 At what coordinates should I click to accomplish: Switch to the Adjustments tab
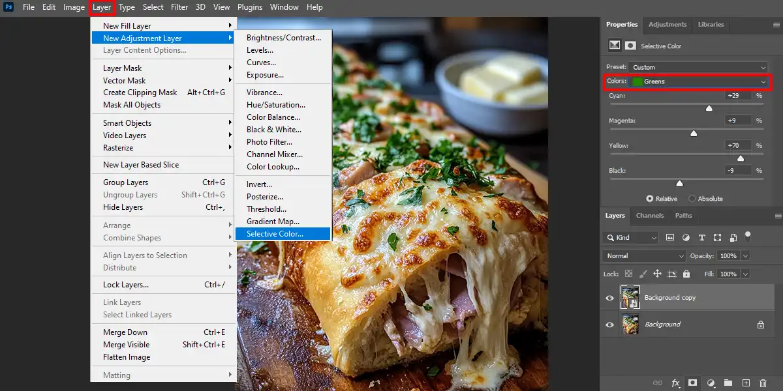pyautogui.click(x=668, y=25)
